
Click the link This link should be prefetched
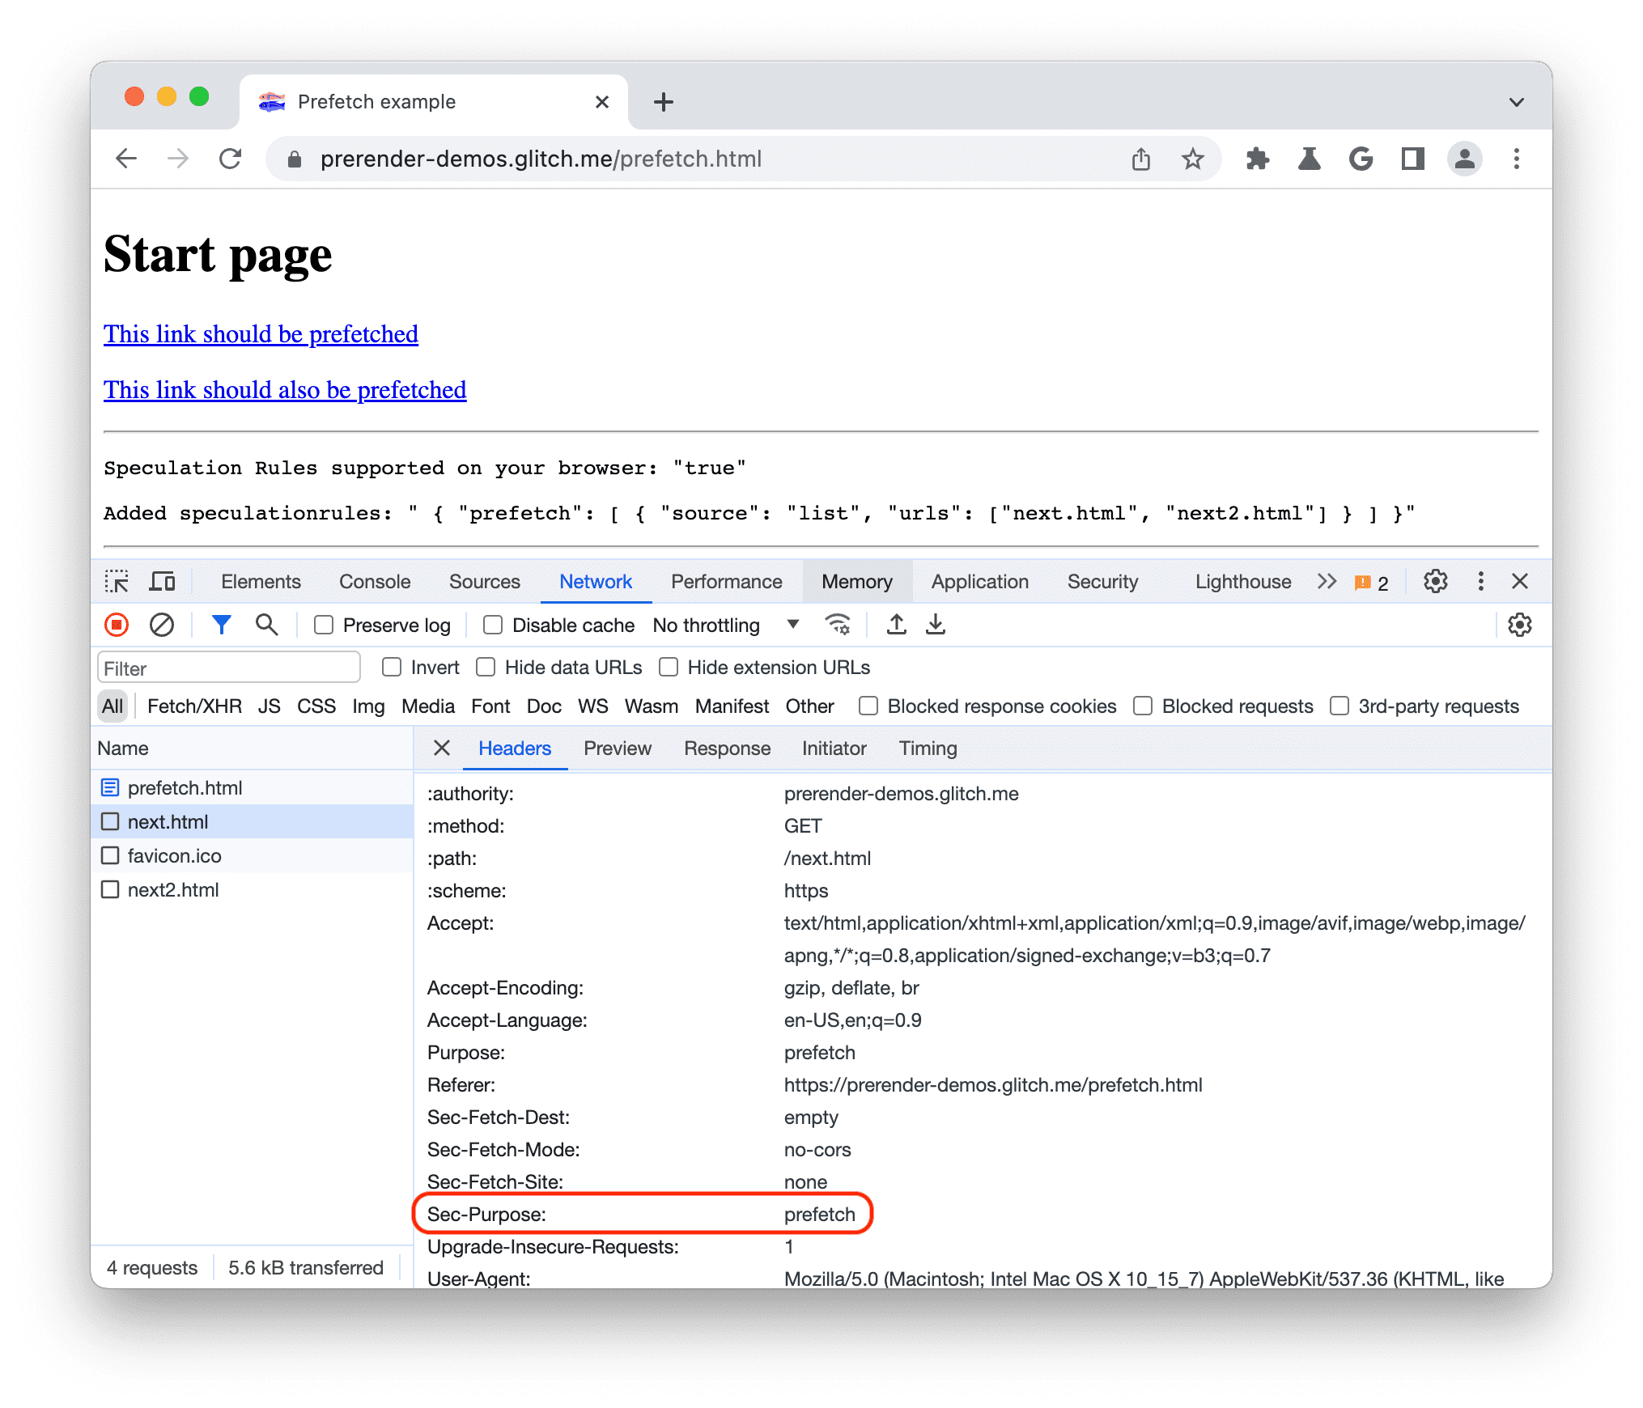click(x=260, y=333)
